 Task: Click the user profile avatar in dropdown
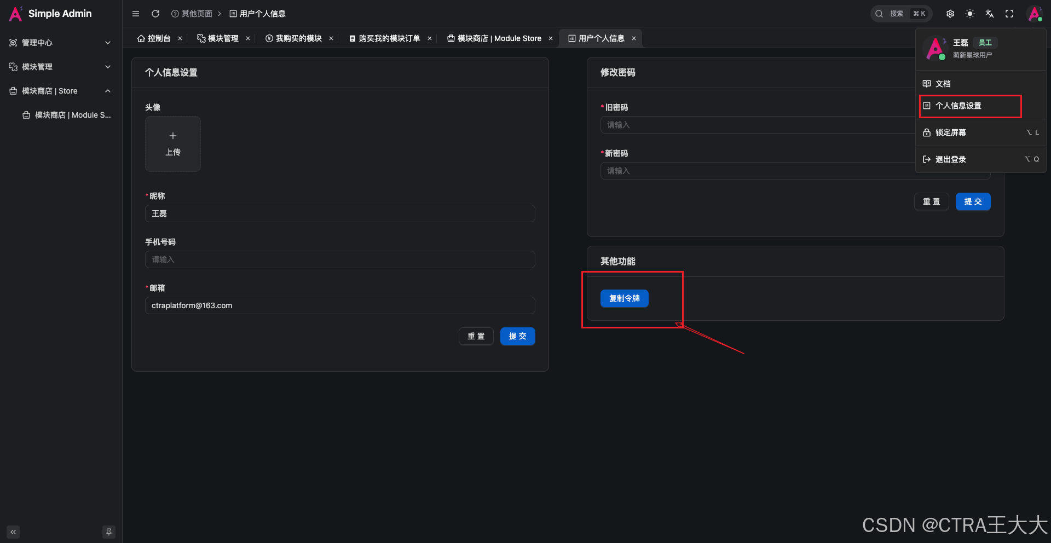point(935,49)
